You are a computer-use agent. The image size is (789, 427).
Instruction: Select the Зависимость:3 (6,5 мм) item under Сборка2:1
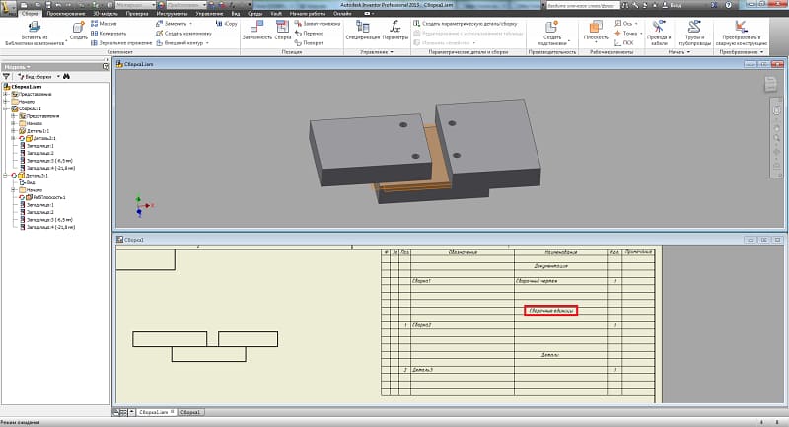click(x=49, y=161)
